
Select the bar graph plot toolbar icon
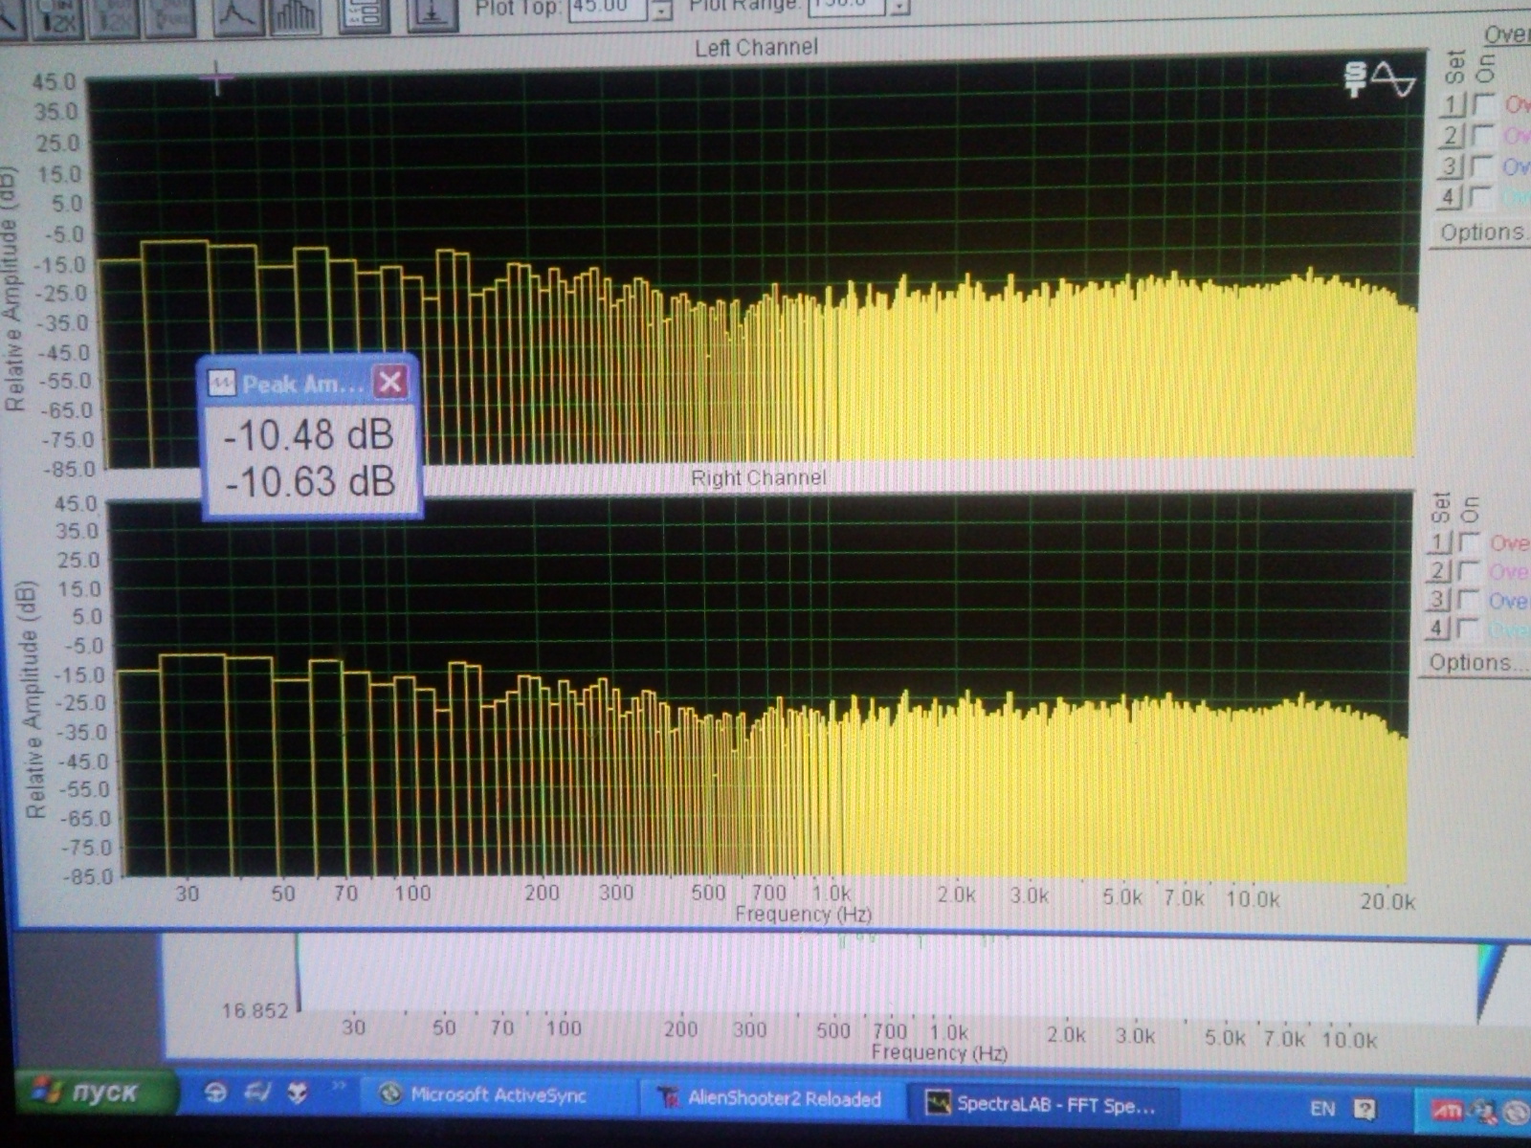296,15
